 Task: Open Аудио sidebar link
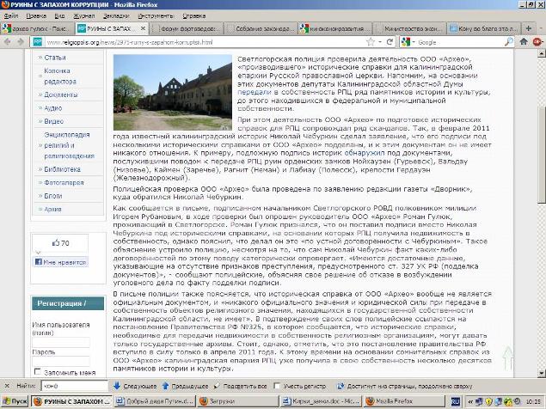tap(53, 108)
